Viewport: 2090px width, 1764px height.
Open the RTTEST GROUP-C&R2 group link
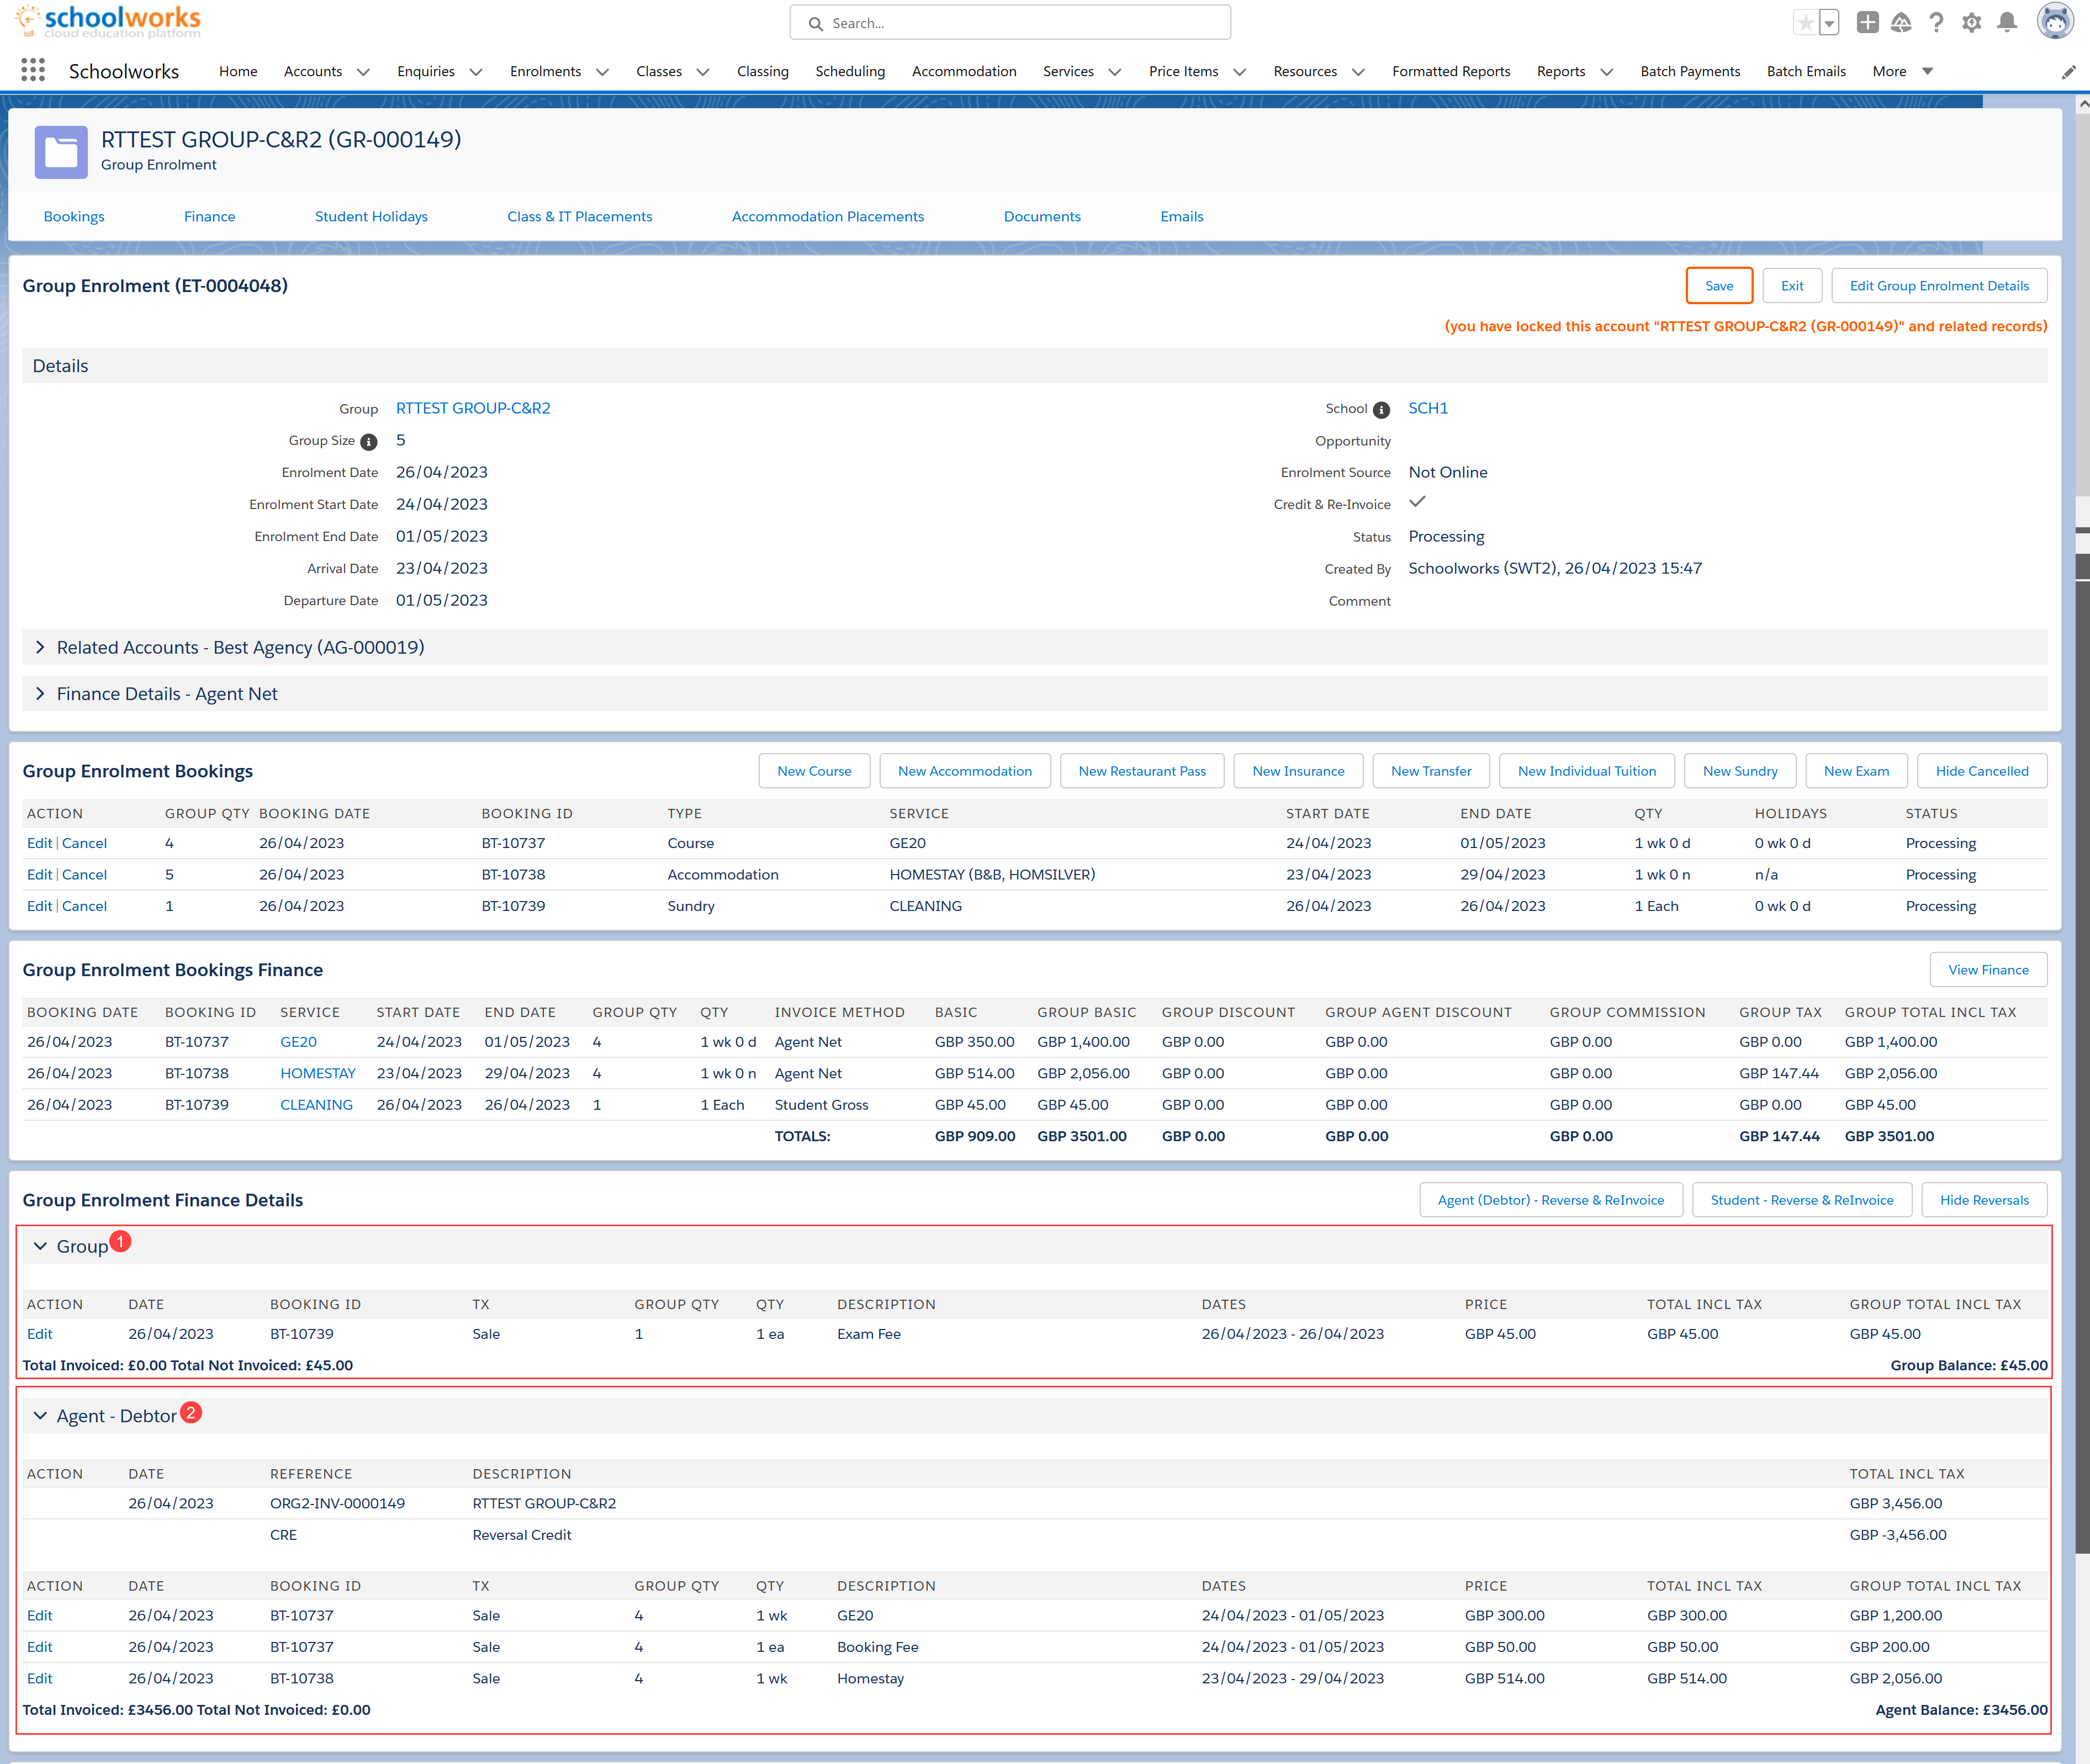[472, 408]
